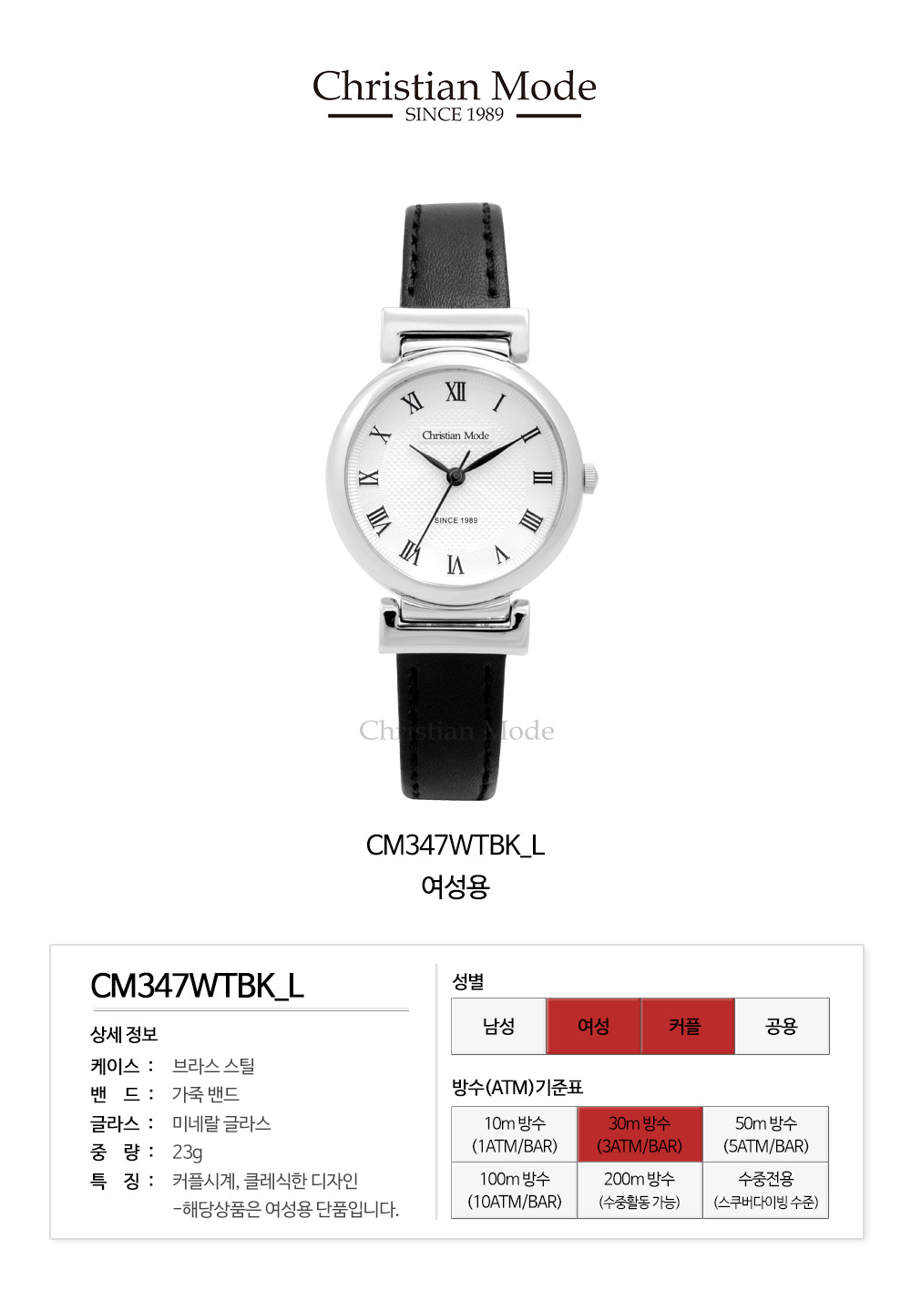Click the CM347WTBK_L heading in details box
Viewport: 911px width, 1311px height.
197,986
